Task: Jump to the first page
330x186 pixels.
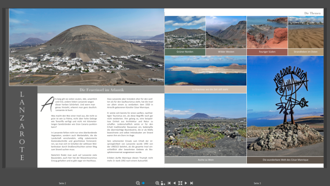Action: 169,183
